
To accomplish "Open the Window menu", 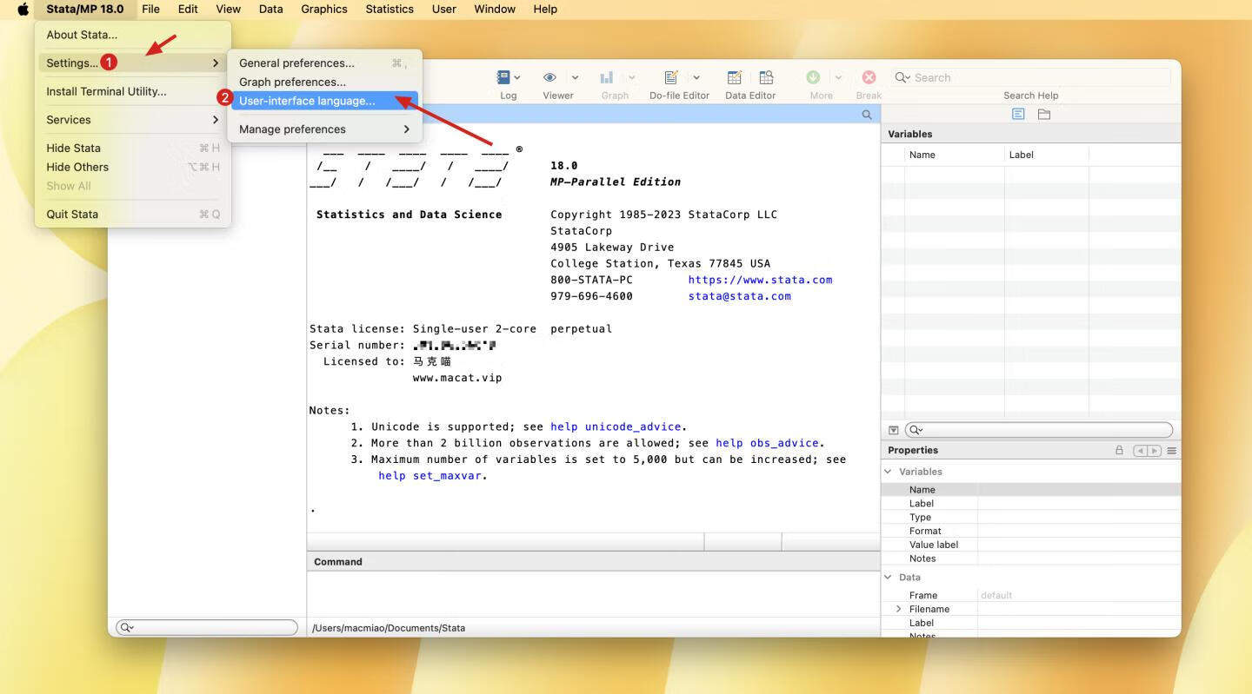I will click(x=495, y=9).
